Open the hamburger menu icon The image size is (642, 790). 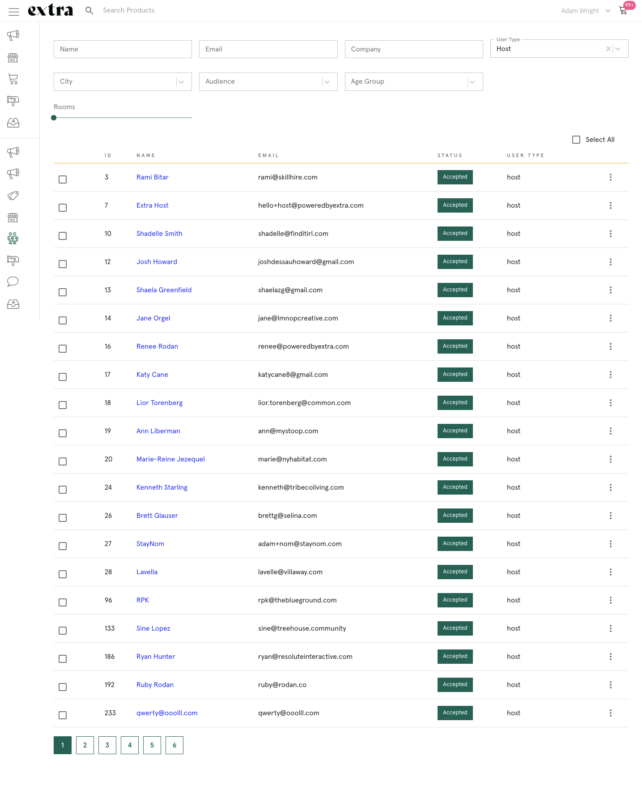(14, 12)
